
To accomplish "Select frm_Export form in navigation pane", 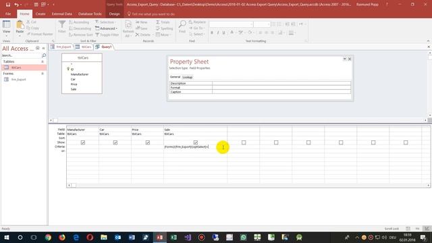I will coord(24,80).
